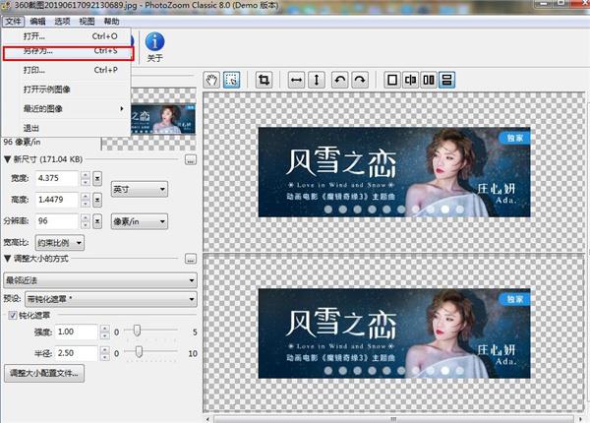Open the Help menu

coord(111,22)
